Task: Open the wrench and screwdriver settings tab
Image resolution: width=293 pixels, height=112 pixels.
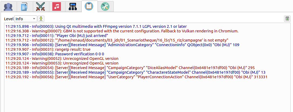Action: [x=105, y=6]
